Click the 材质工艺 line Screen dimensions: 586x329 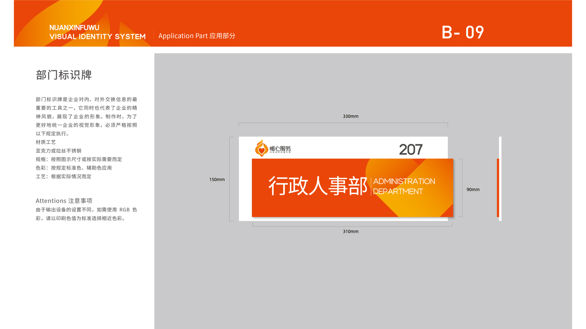coord(46,142)
